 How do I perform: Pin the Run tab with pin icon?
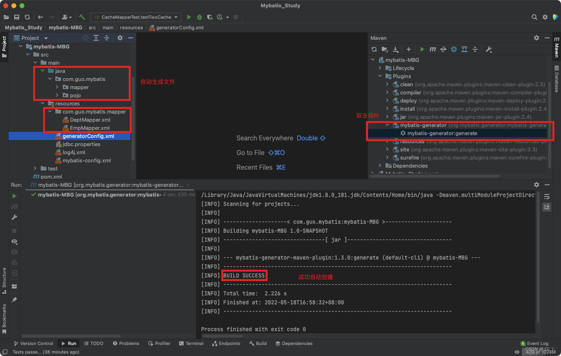click(x=14, y=300)
